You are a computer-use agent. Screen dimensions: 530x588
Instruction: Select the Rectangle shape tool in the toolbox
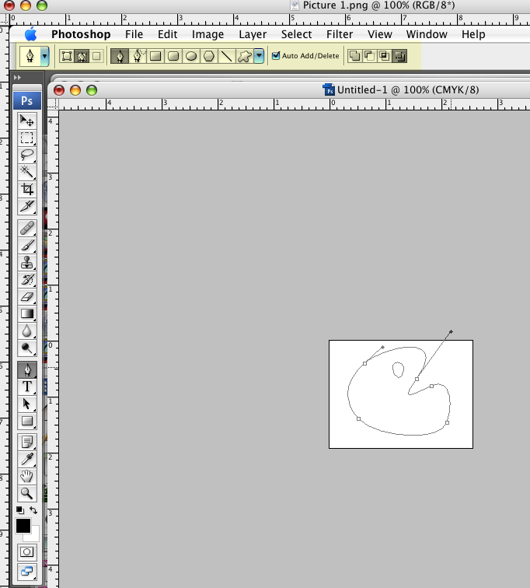(x=27, y=421)
